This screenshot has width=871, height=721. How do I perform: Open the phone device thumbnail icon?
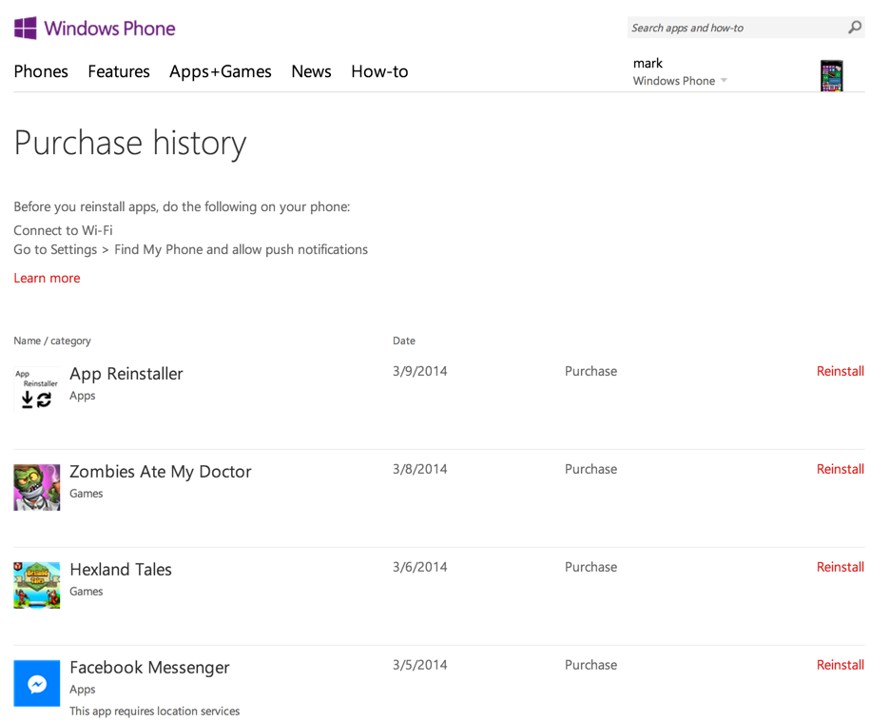(831, 75)
